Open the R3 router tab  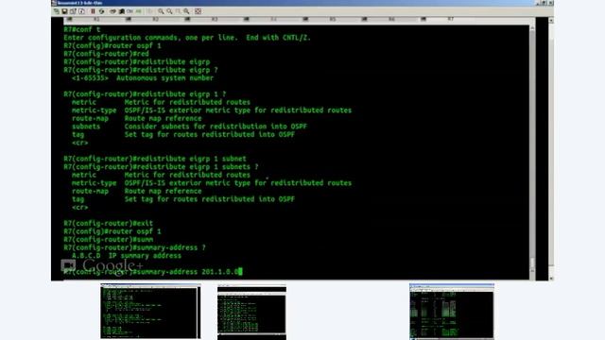click(215, 19)
